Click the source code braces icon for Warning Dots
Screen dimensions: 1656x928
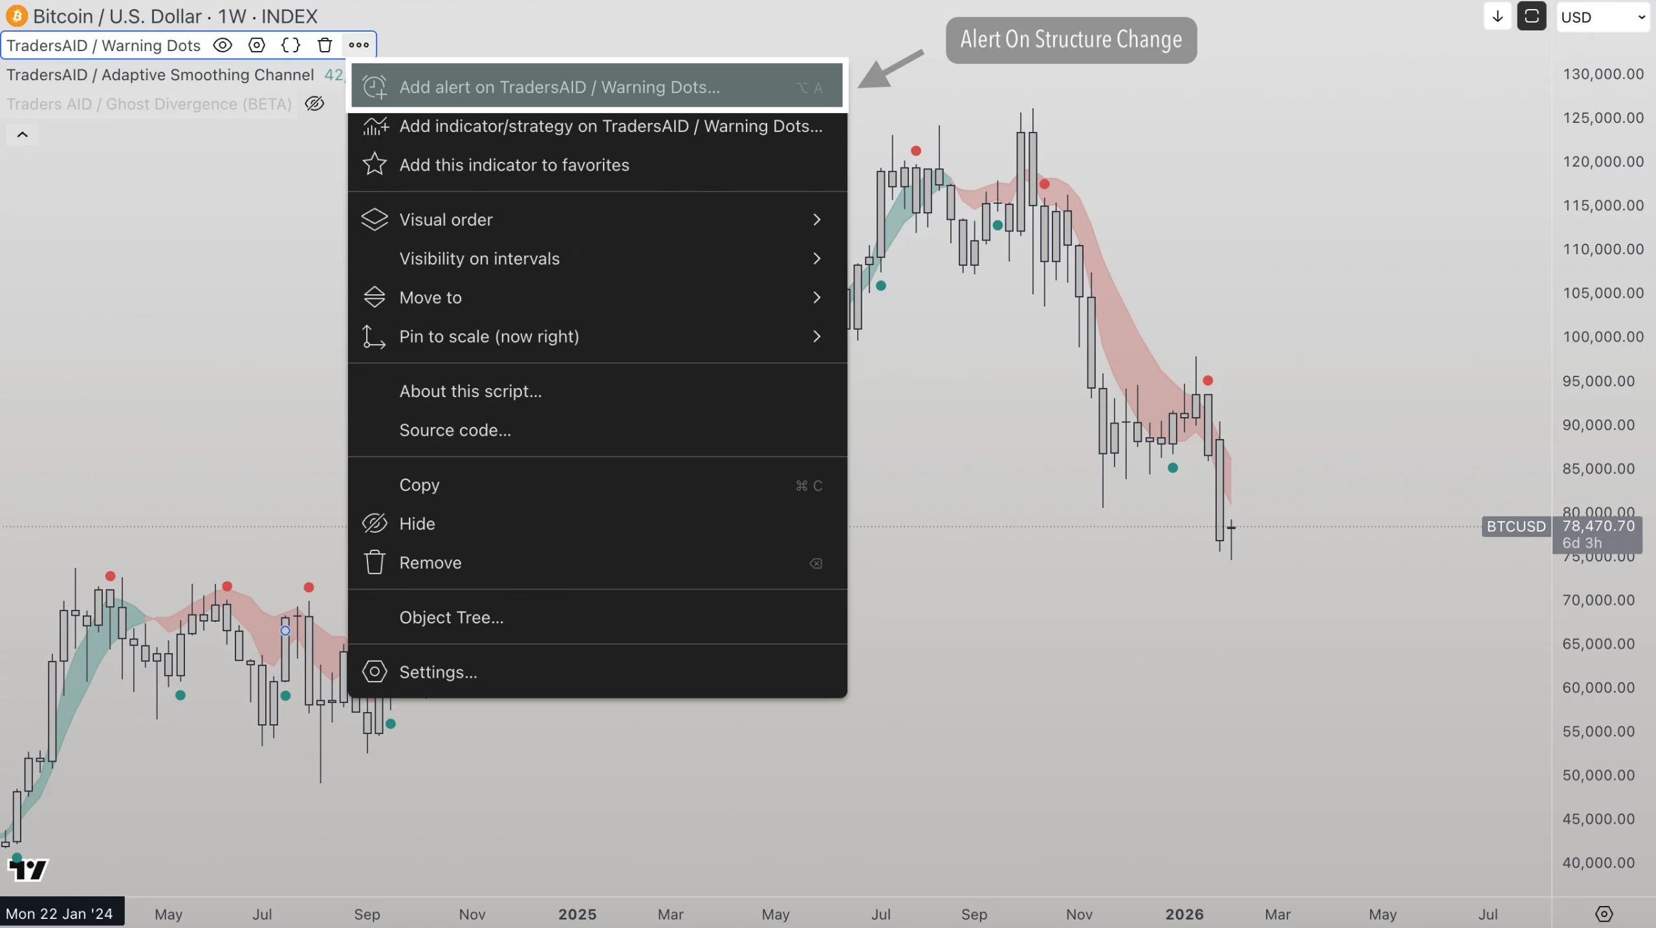290,45
